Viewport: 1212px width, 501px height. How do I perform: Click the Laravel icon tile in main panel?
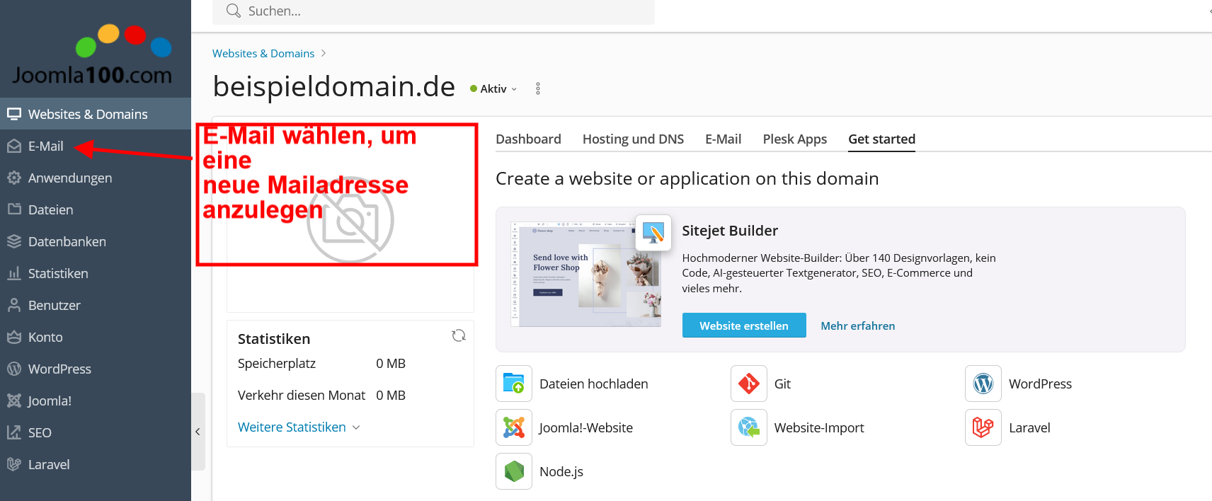pyautogui.click(x=983, y=427)
